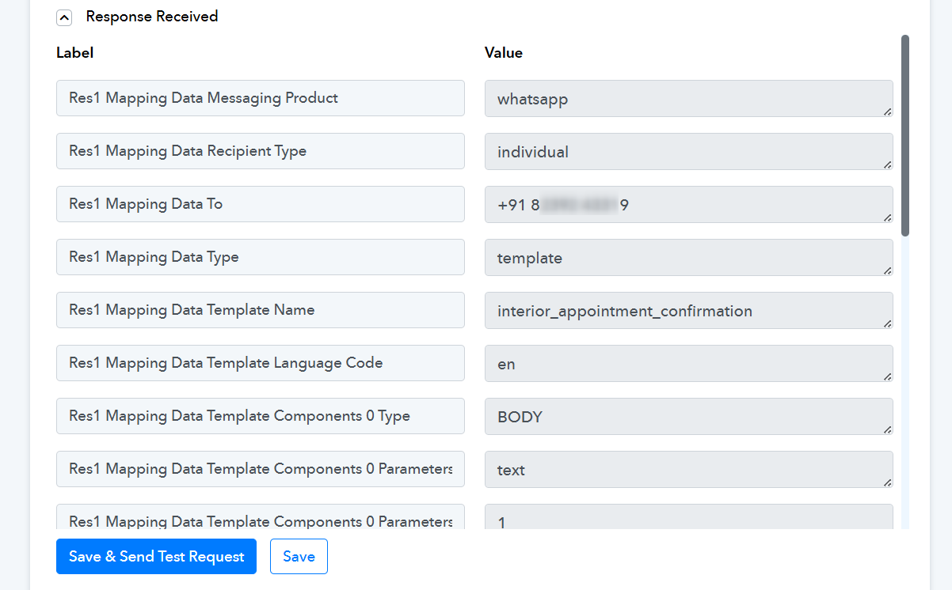Click the 'en' value field

point(689,364)
